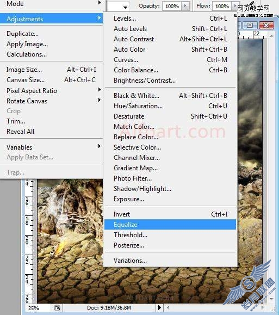
Task: Click the Flow percentage field
Action: (222, 6)
